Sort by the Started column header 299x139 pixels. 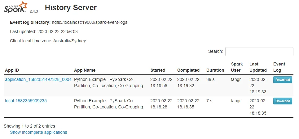click(x=158, y=70)
